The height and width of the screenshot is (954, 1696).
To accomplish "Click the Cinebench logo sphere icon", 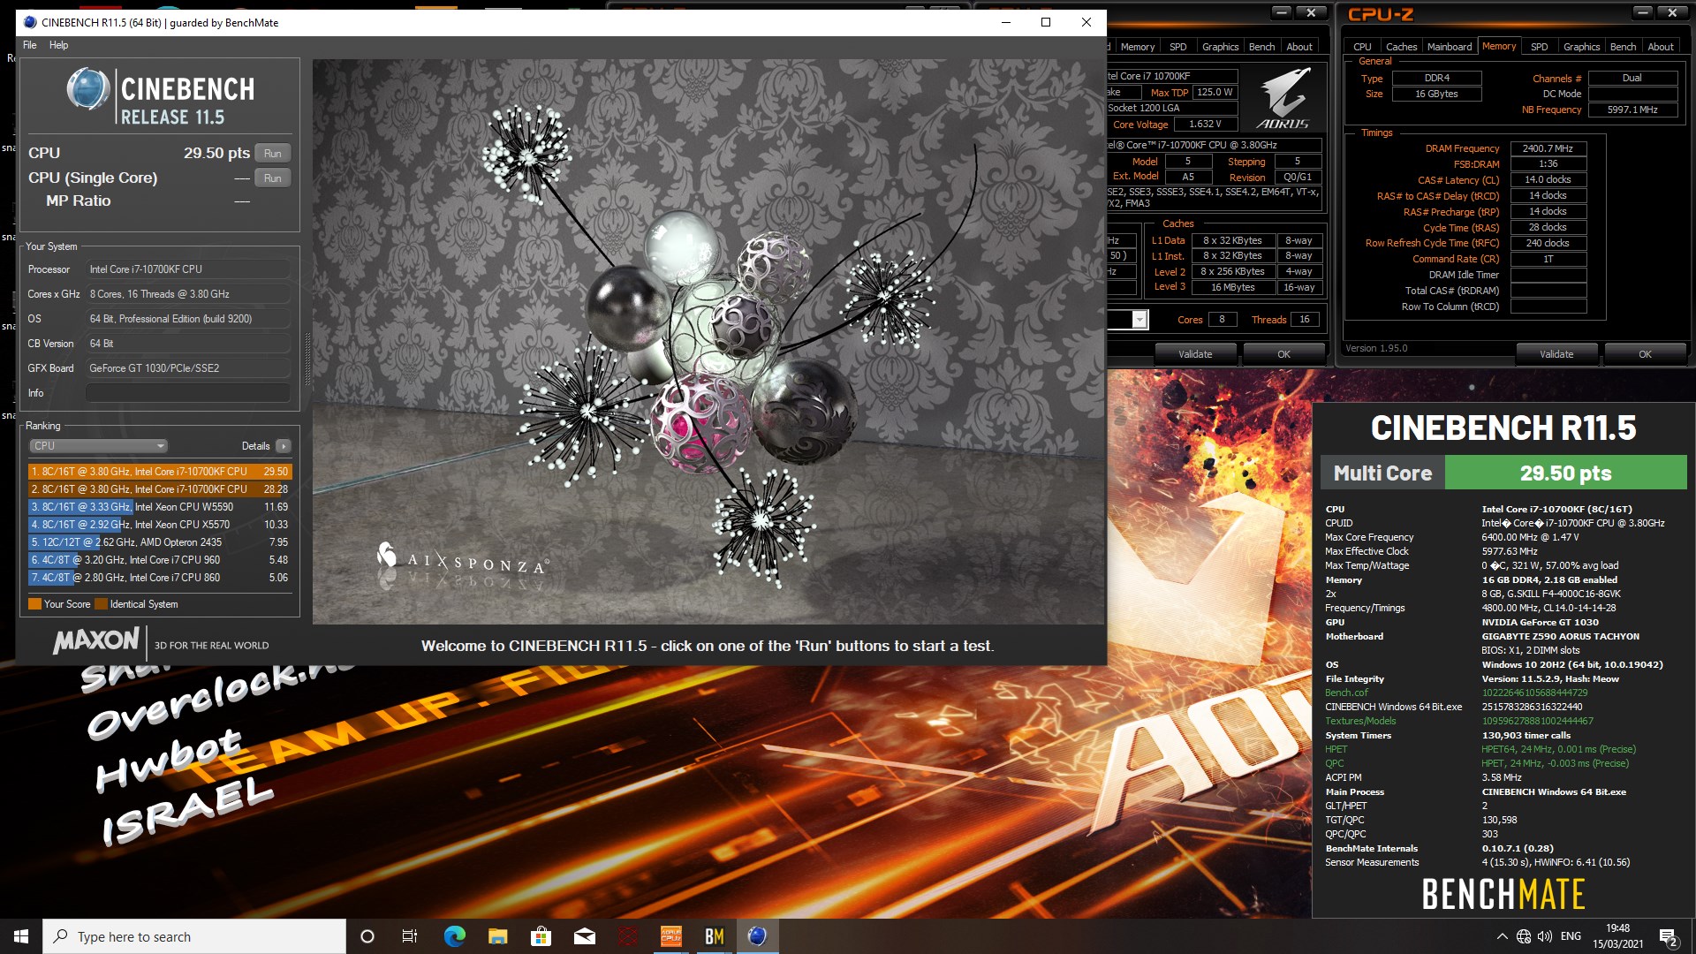I will tap(87, 89).
